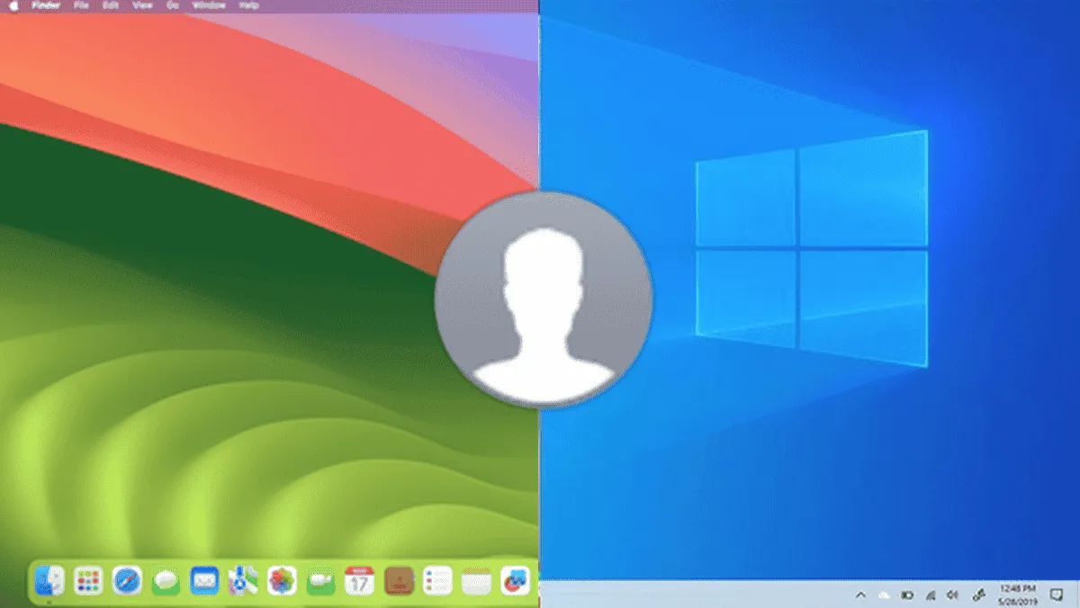Open Finder from the dock

pos(49,581)
